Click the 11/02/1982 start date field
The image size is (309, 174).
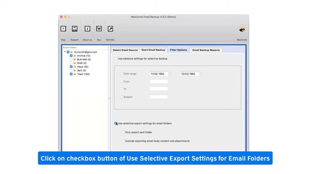click(x=159, y=74)
